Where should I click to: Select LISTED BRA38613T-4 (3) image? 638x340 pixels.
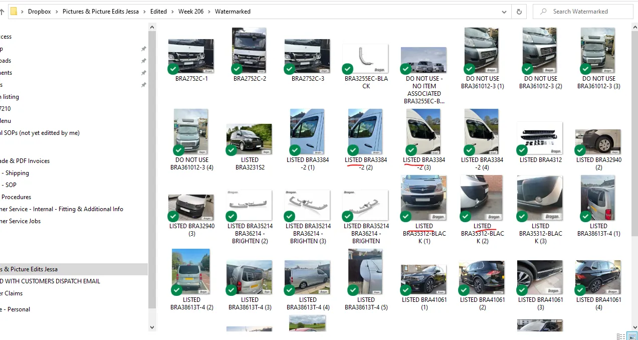(x=250, y=278)
